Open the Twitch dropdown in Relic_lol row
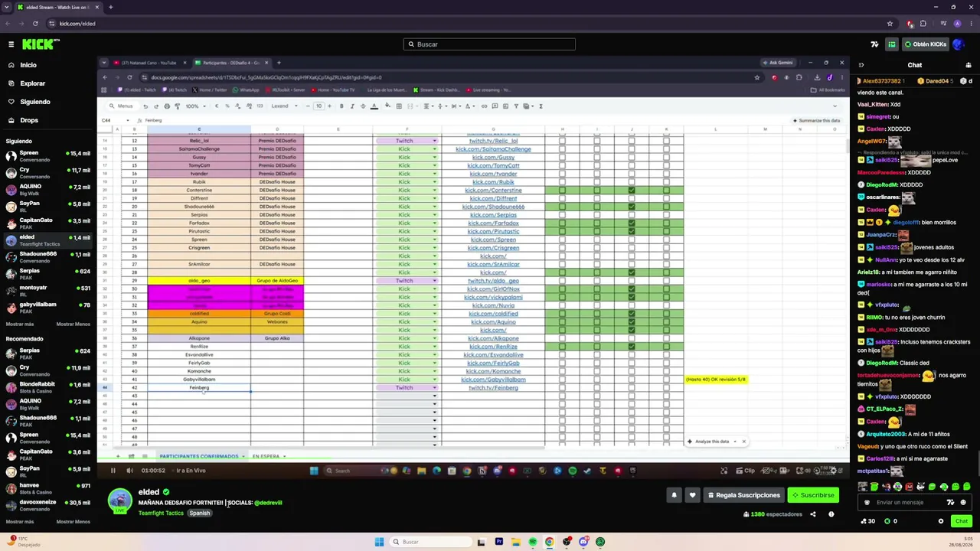The width and height of the screenshot is (980, 551). click(435, 141)
